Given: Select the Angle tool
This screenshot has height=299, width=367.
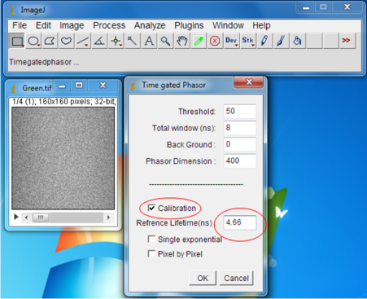Looking at the screenshot, I should point(99,41).
